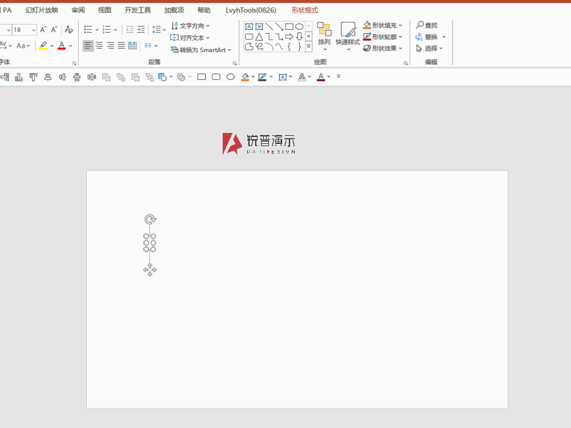Click the merge shapes icon in quick toolbar
This screenshot has height=428, width=571.
coord(182,77)
